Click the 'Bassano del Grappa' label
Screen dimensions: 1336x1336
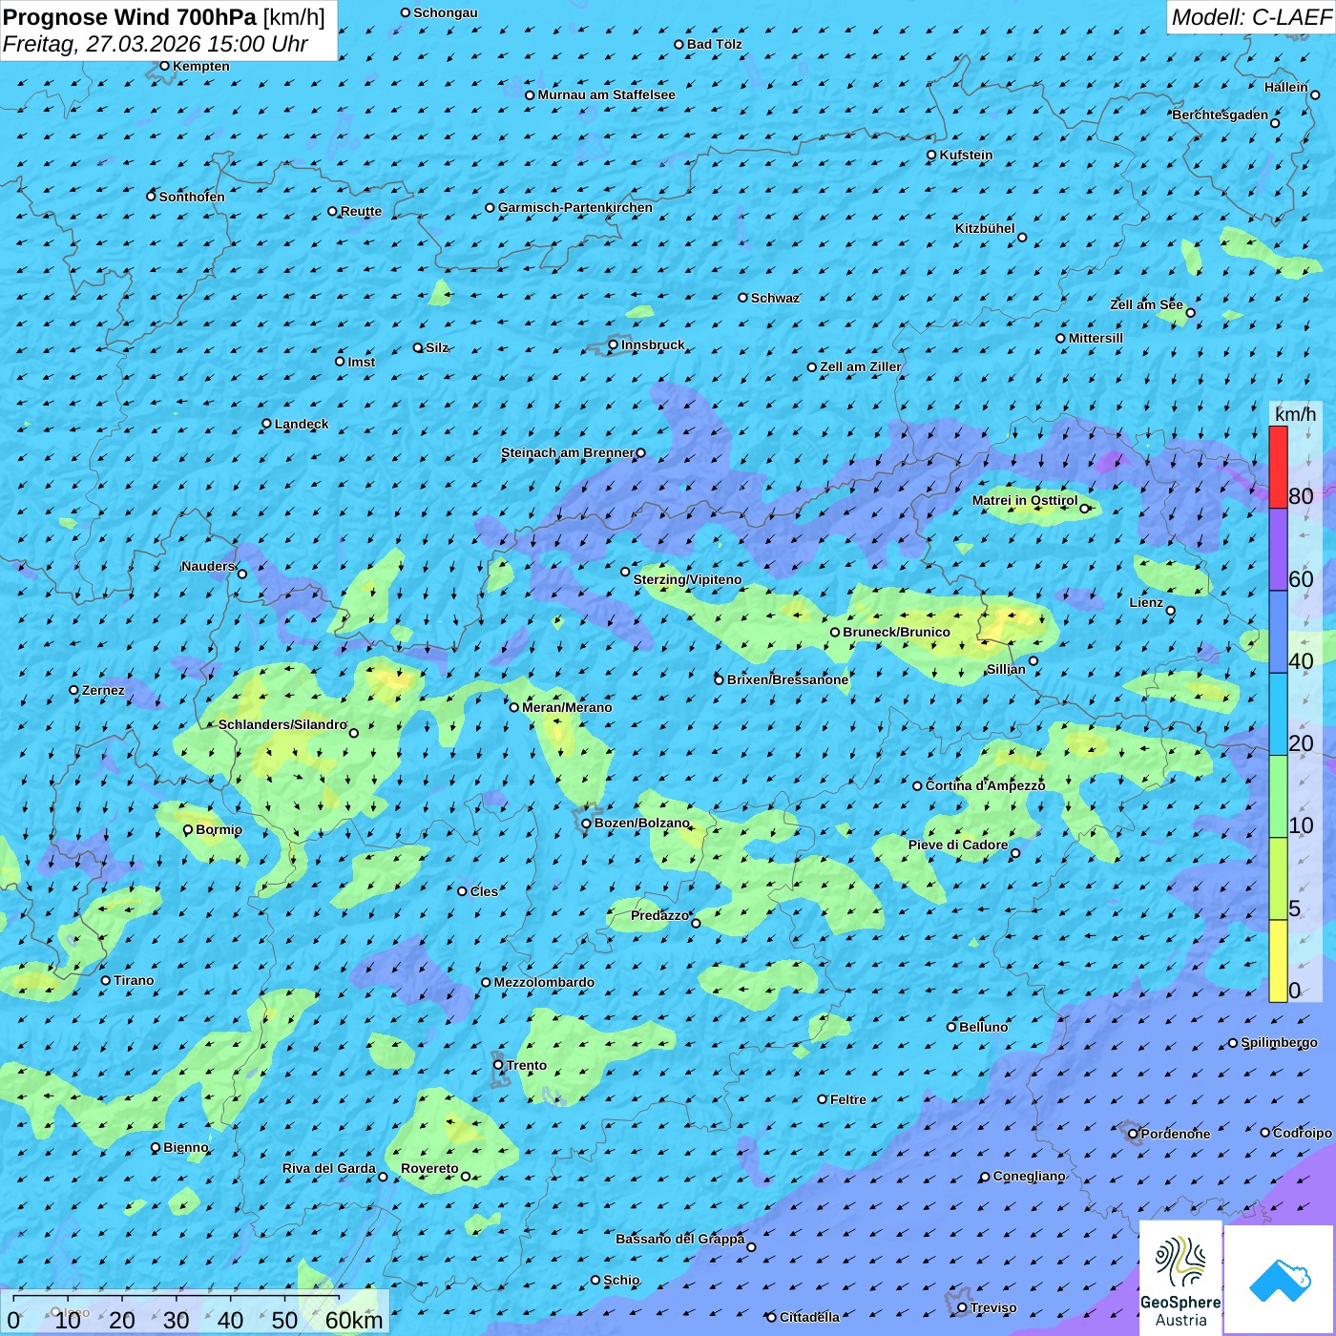click(679, 1240)
